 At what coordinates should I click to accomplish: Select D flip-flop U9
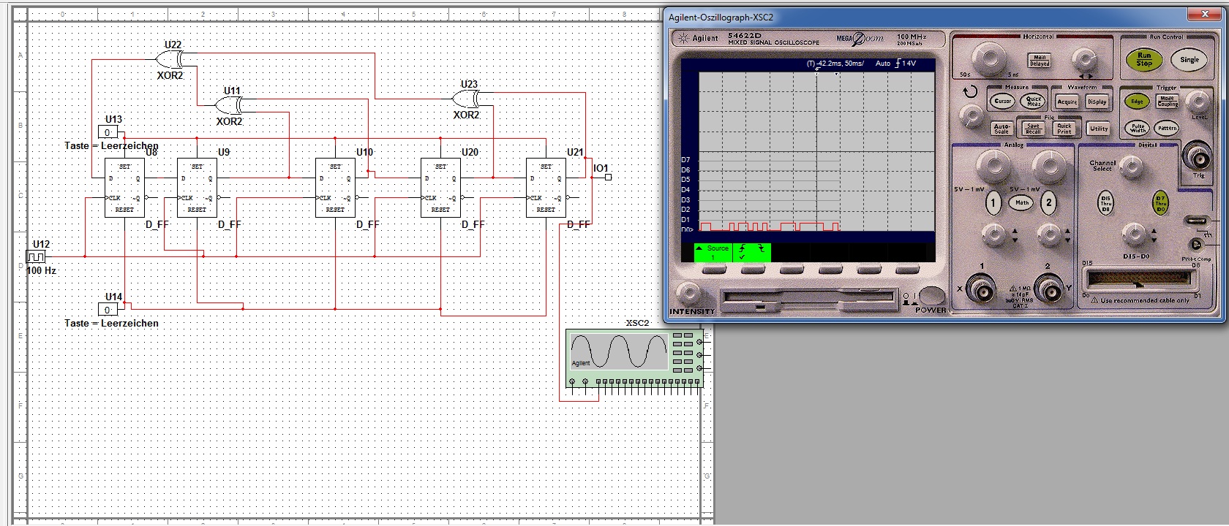pyautogui.click(x=197, y=188)
